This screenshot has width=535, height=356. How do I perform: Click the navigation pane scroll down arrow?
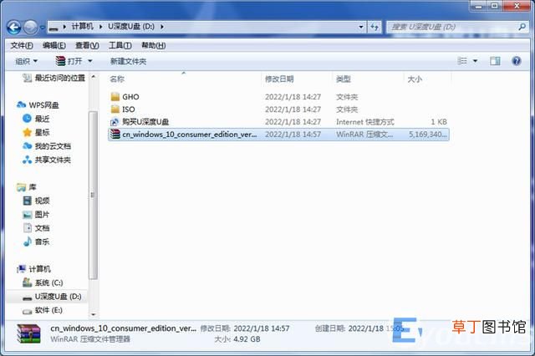94,314
